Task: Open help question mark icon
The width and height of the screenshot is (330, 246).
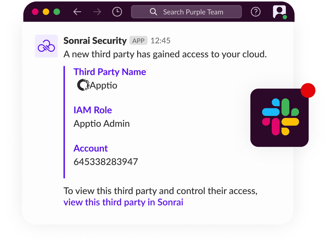Action: (256, 12)
